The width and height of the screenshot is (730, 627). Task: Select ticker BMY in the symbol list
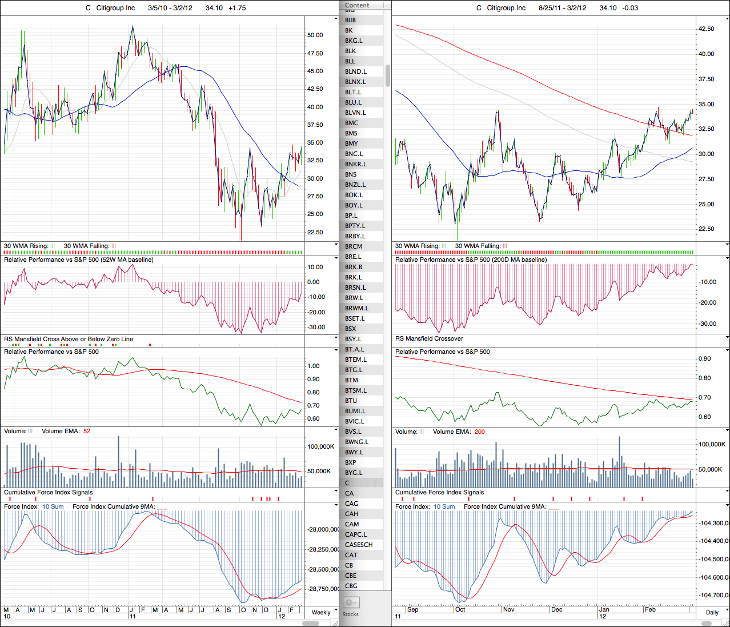(x=351, y=143)
